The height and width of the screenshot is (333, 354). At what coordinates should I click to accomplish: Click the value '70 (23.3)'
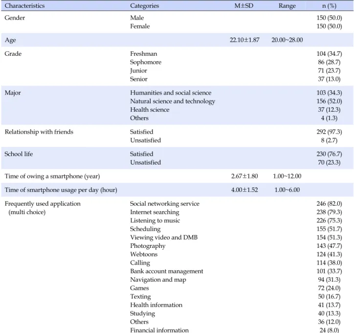click(329, 163)
